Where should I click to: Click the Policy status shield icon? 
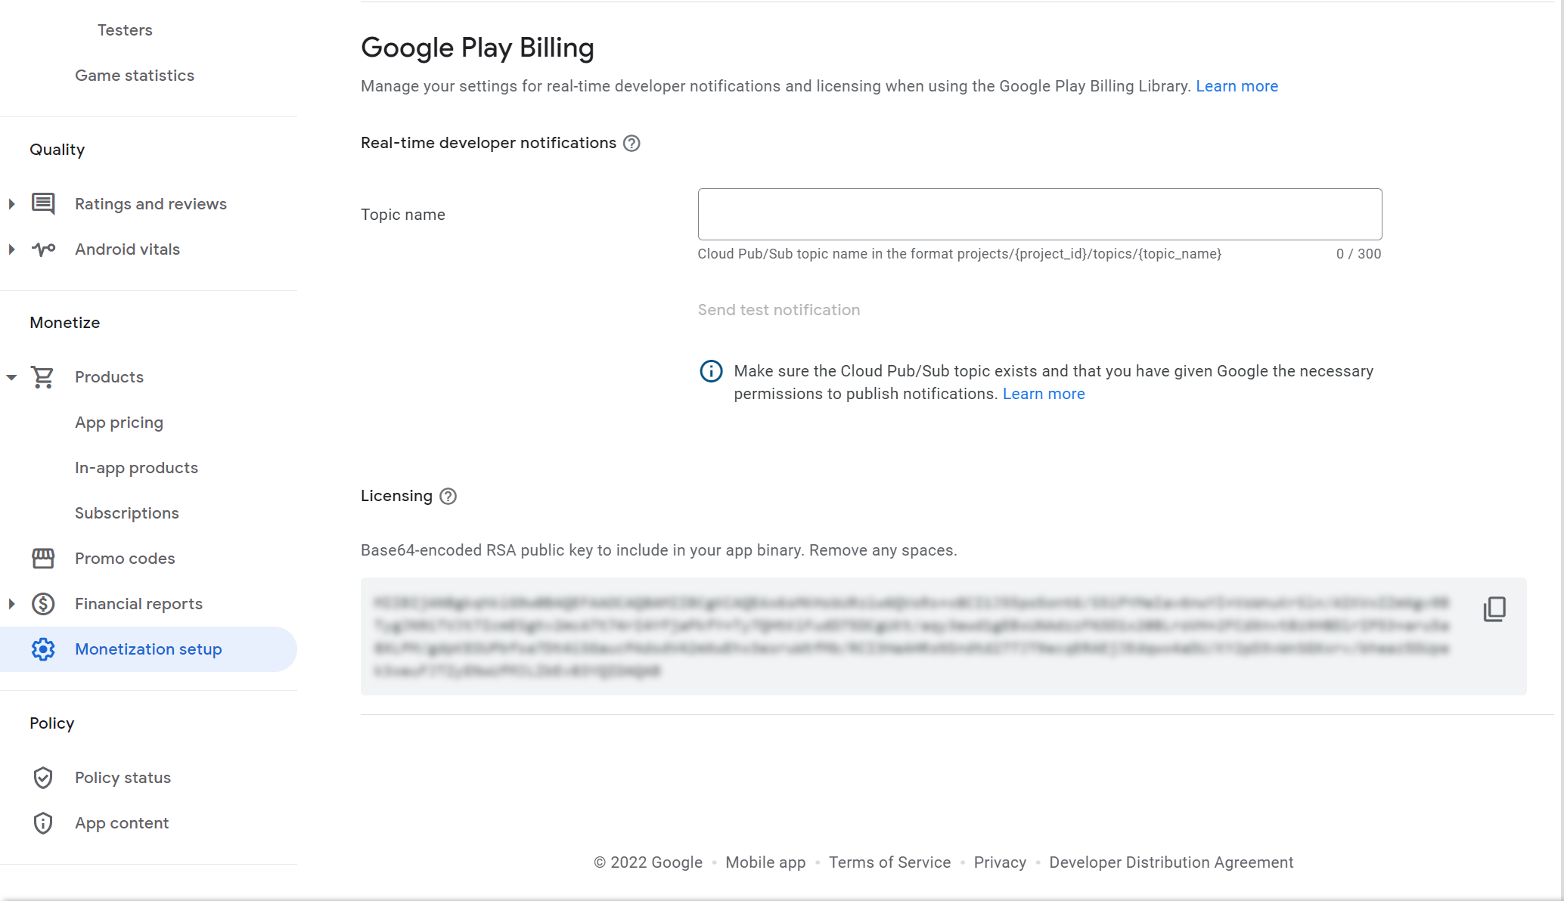(x=43, y=778)
